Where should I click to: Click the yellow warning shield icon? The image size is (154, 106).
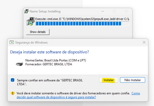(x=13, y=93)
